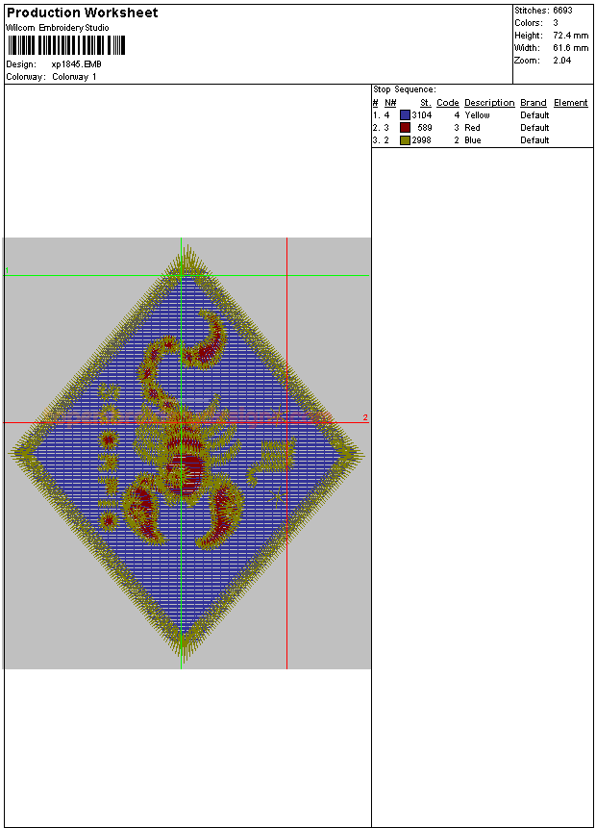This screenshot has height=828, width=596.
Task: Click the 'Colorway 1' value
Action: point(74,77)
